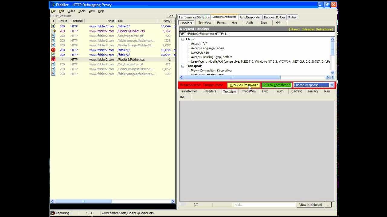
Task: Switch to the AutoResponder tab
Action: 250,17
